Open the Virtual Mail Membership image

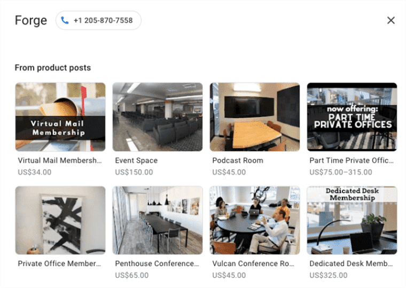(60, 117)
